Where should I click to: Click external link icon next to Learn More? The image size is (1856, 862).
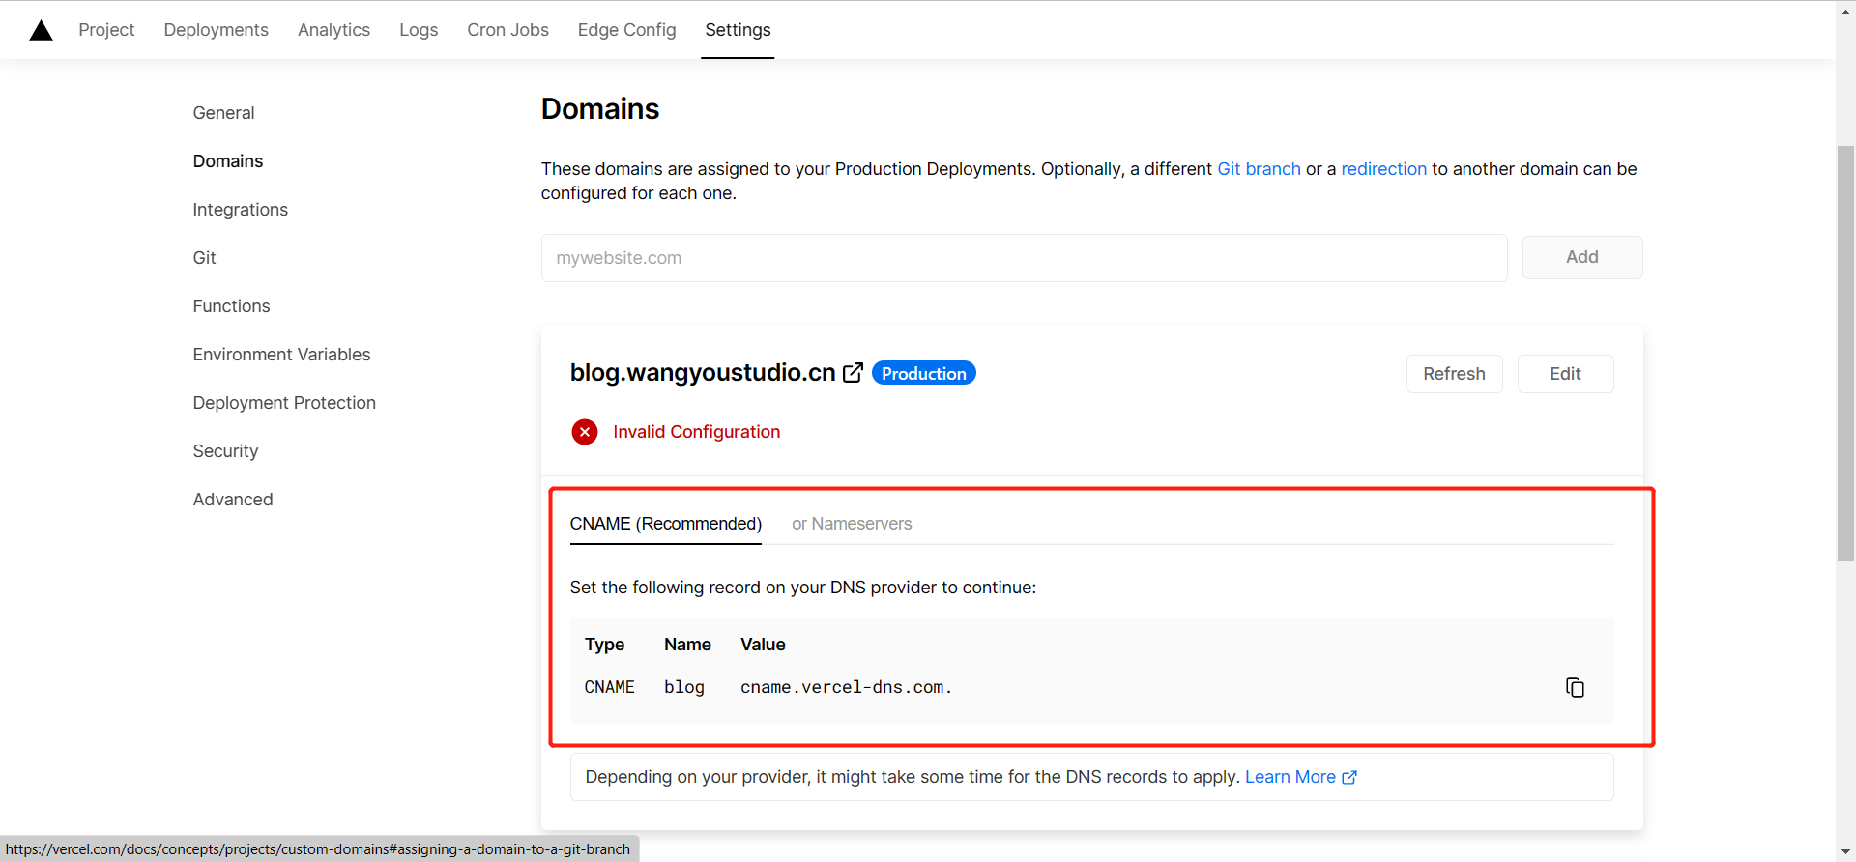[x=1349, y=777]
